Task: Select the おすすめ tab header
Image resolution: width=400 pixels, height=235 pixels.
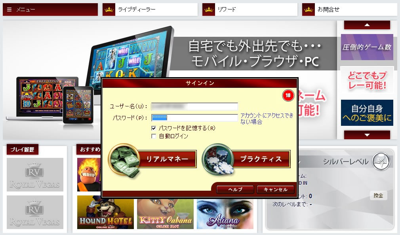Action: point(90,150)
